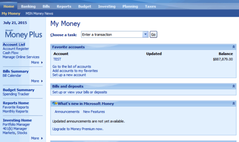Open Reports Home in sidebar
239x142 pixels.
click(16, 103)
